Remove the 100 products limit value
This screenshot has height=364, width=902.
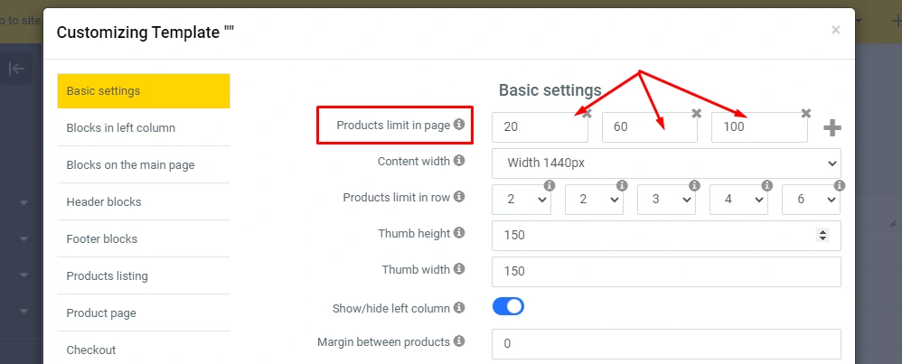(806, 114)
